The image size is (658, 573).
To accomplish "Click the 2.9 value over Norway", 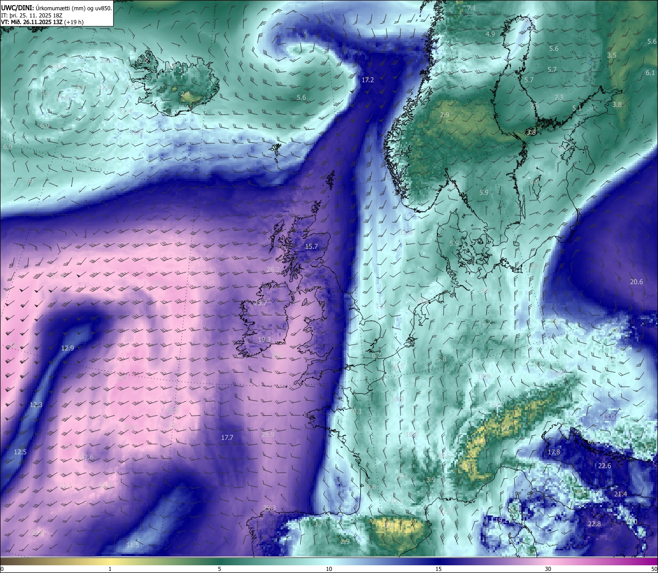I will [445, 115].
